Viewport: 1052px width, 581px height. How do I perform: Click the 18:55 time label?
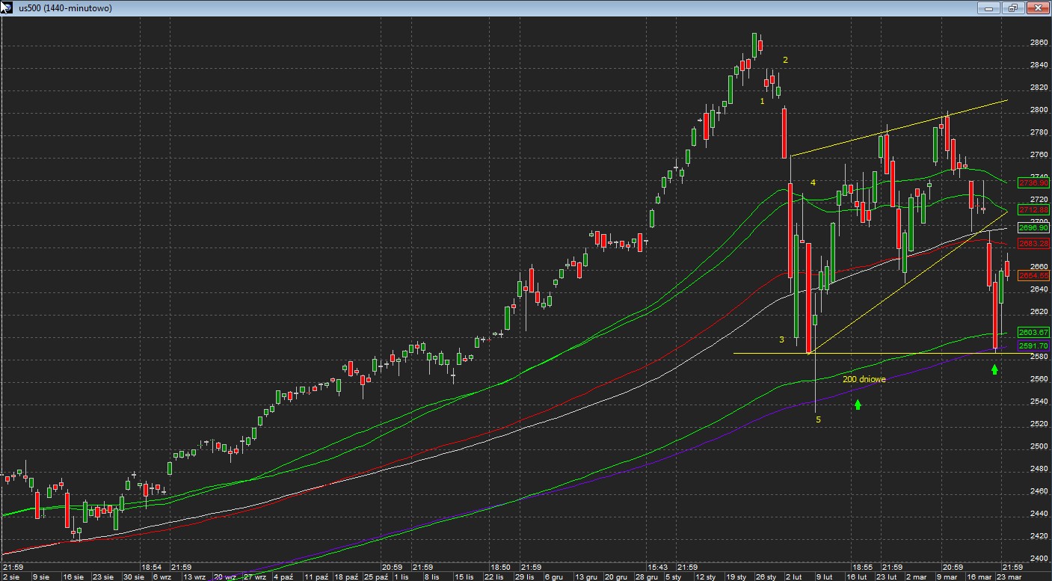pyautogui.click(x=862, y=568)
